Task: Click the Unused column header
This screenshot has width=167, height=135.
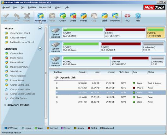Action: click(108, 72)
